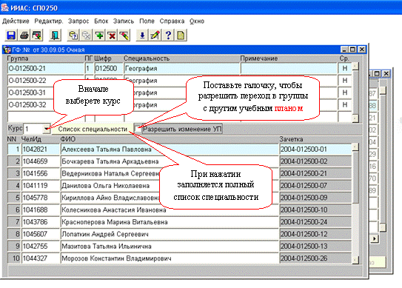Insert a record with the green plus icon
The image size is (402, 288).
[99, 35]
